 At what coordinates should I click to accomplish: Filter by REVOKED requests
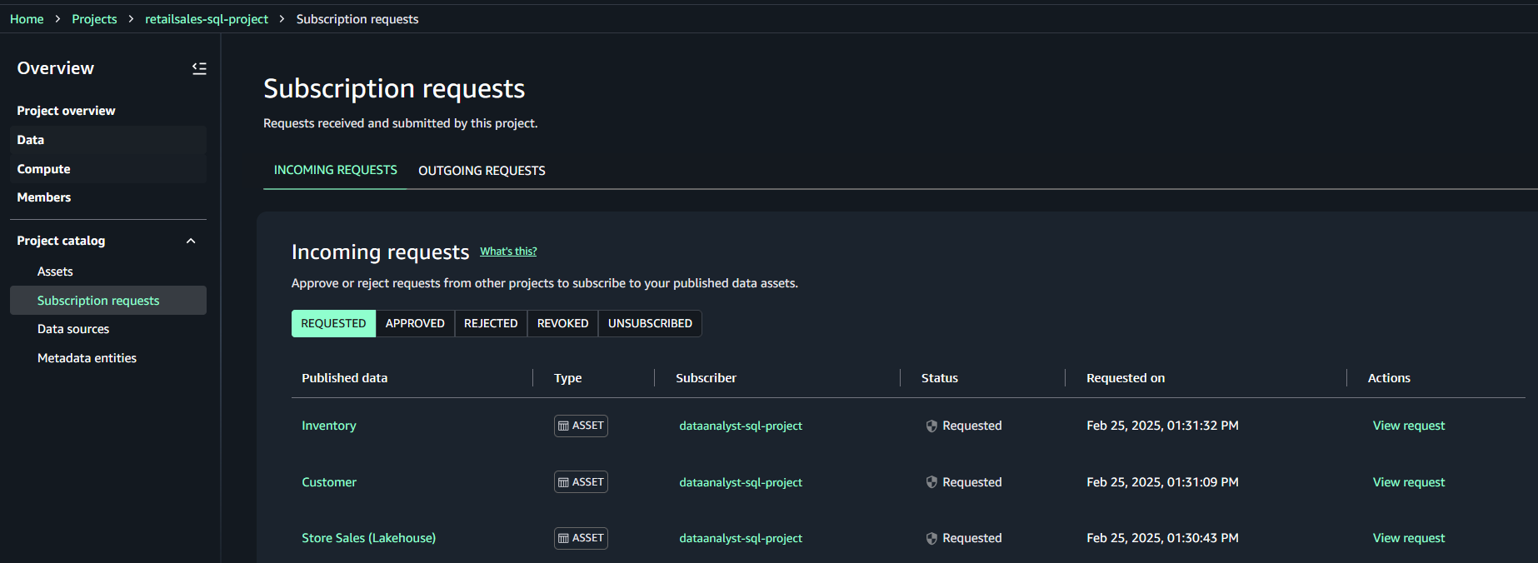coord(562,323)
